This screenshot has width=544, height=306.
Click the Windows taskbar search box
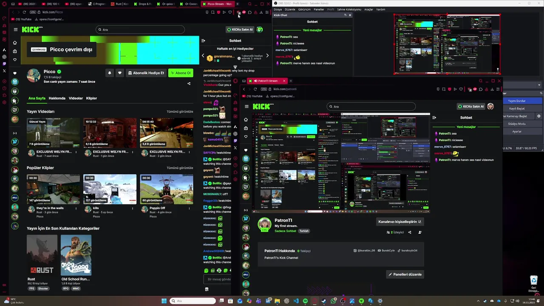[193, 301]
